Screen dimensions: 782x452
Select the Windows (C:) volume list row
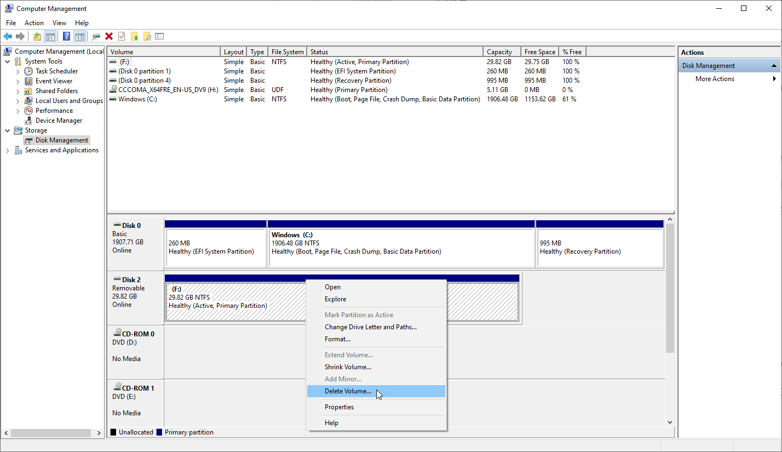coord(347,99)
